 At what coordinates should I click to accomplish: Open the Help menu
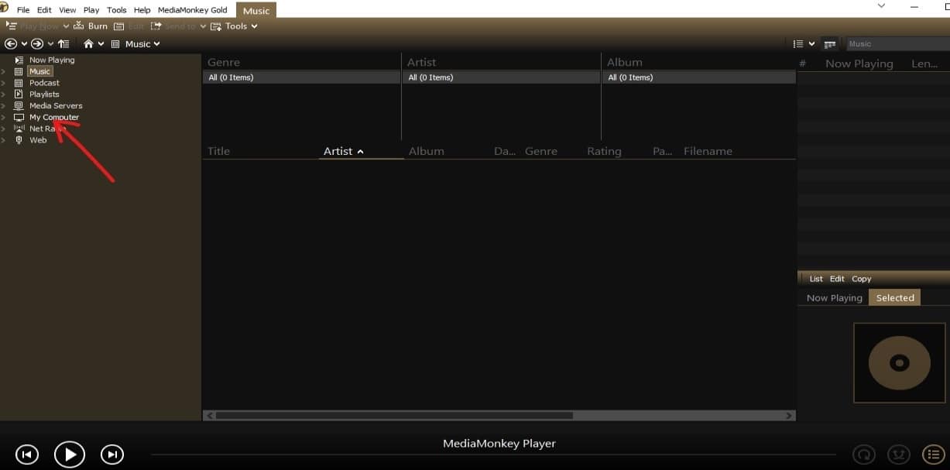point(142,10)
